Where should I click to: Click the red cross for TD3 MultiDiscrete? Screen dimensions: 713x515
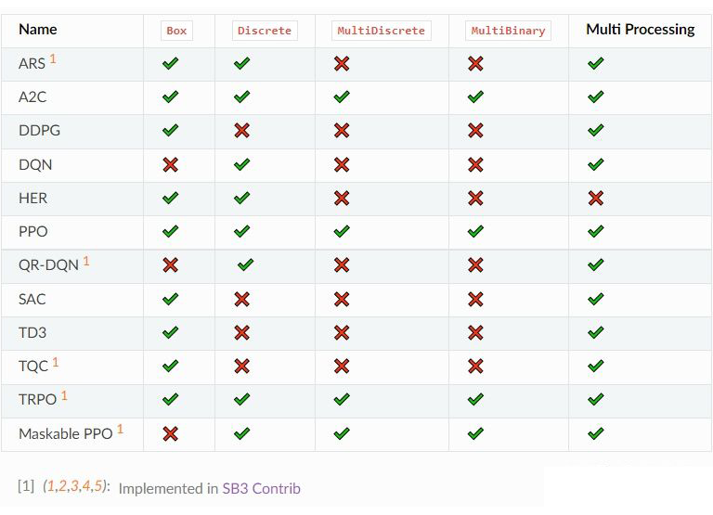[342, 332]
